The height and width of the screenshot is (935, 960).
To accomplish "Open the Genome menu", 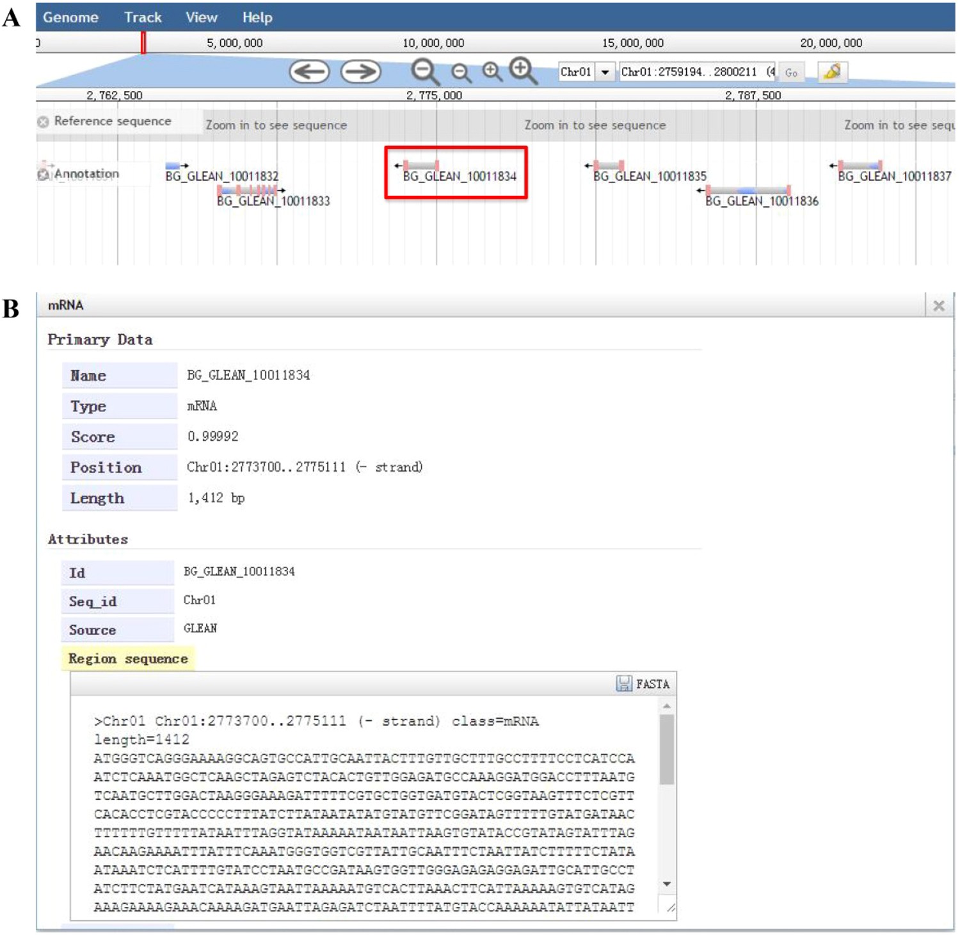I will click(70, 17).
